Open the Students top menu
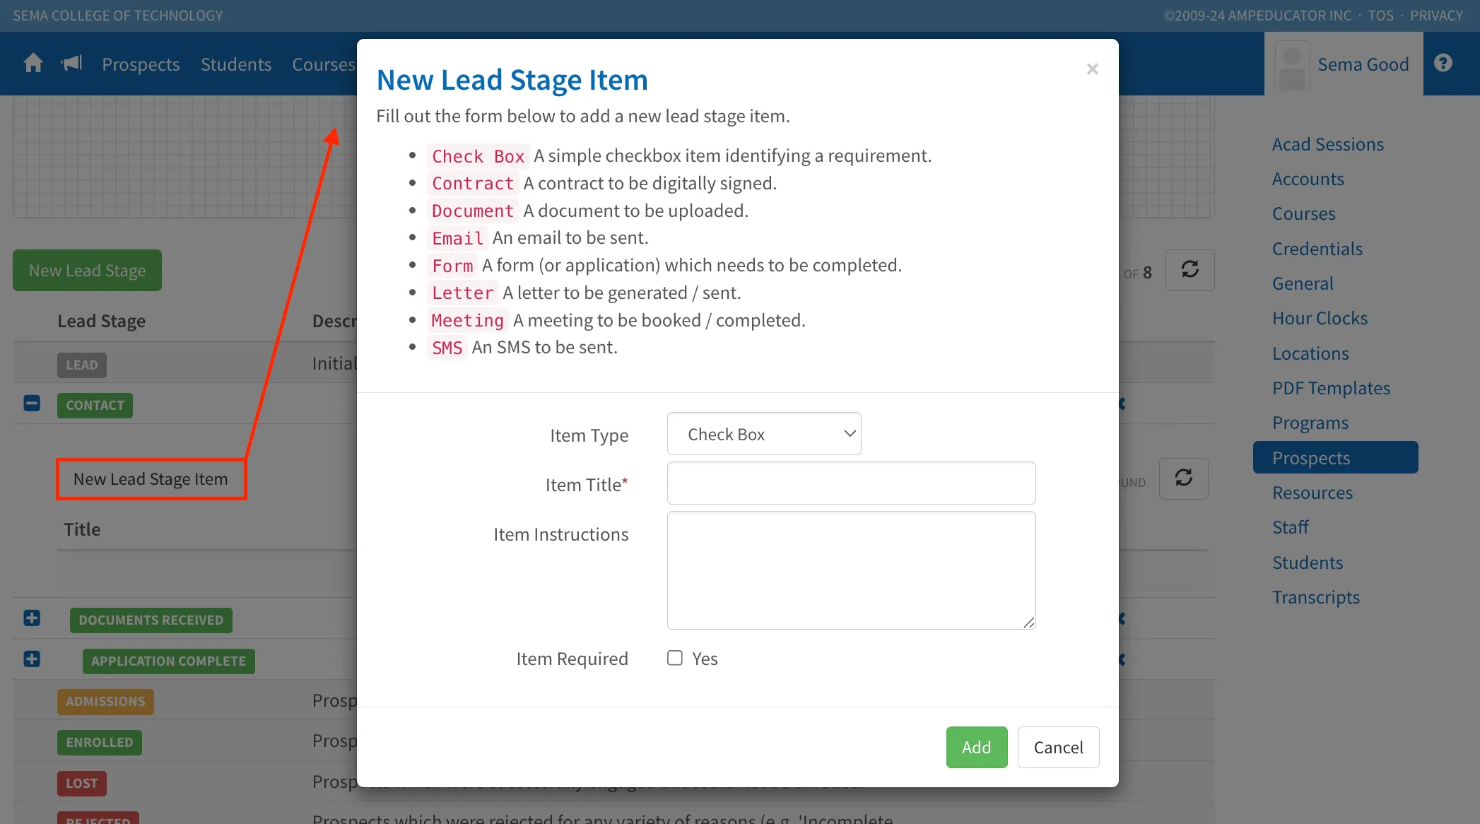The width and height of the screenshot is (1480, 824). tap(236, 64)
